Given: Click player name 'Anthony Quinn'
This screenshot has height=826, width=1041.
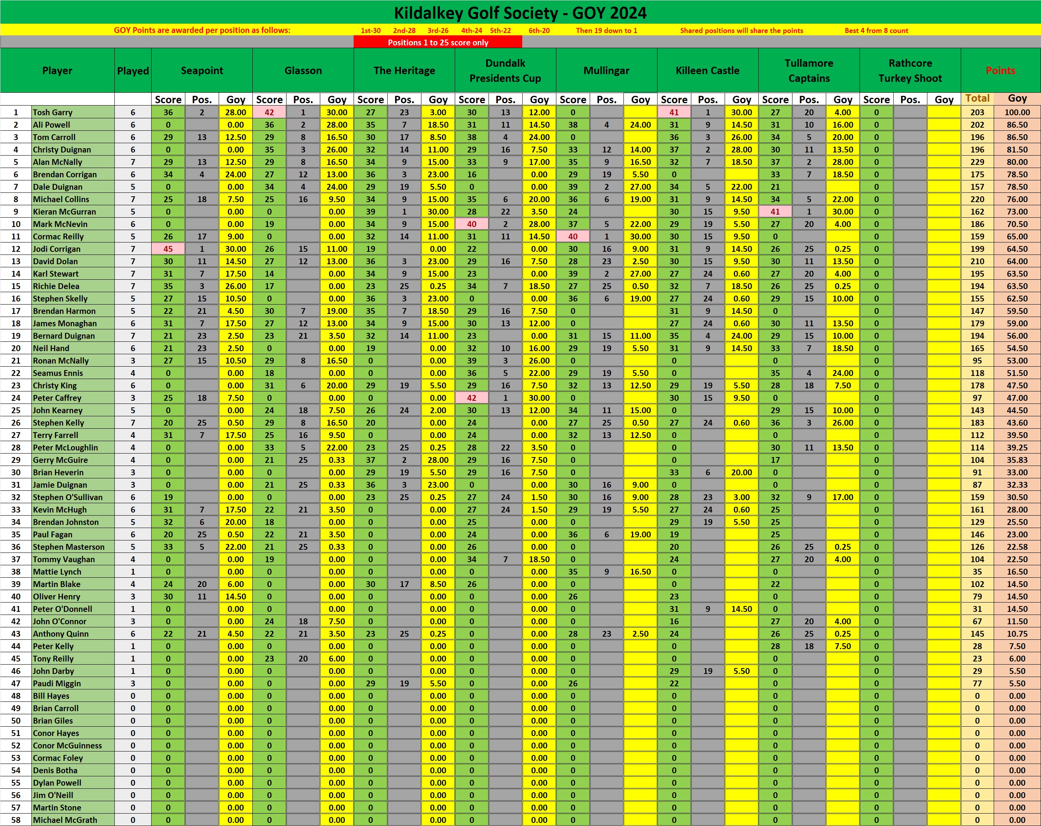Looking at the screenshot, I should [61, 634].
